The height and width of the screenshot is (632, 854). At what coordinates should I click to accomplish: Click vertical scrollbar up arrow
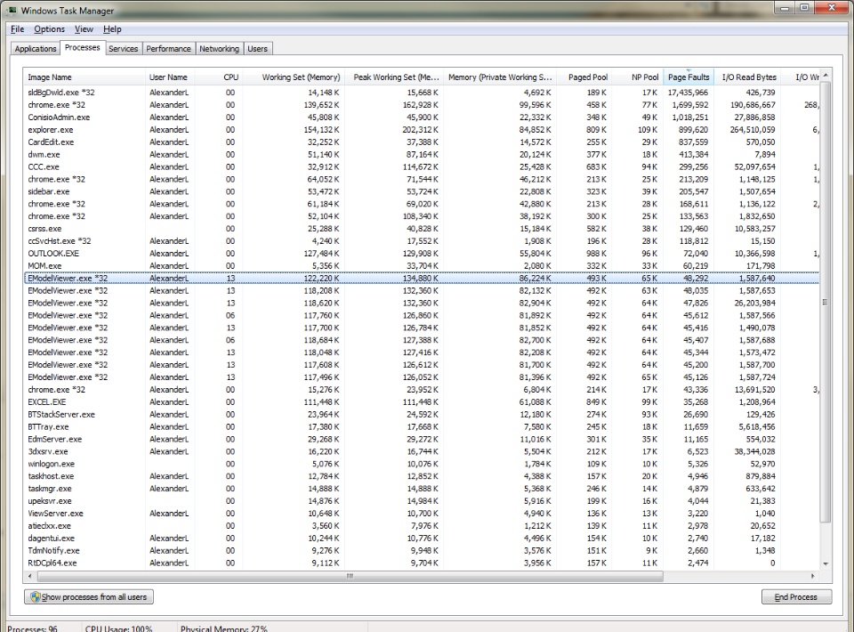(826, 75)
